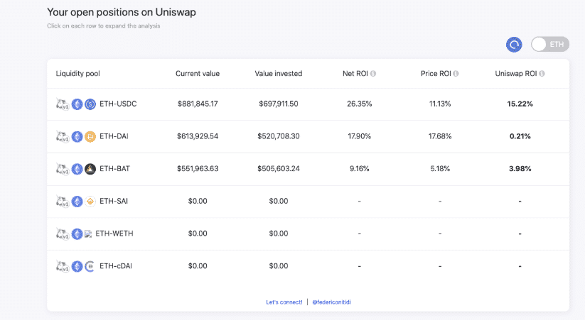Click the 17.90% net ROI cell
Viewport: 585px width, 320px height.
tap(359, 136)
